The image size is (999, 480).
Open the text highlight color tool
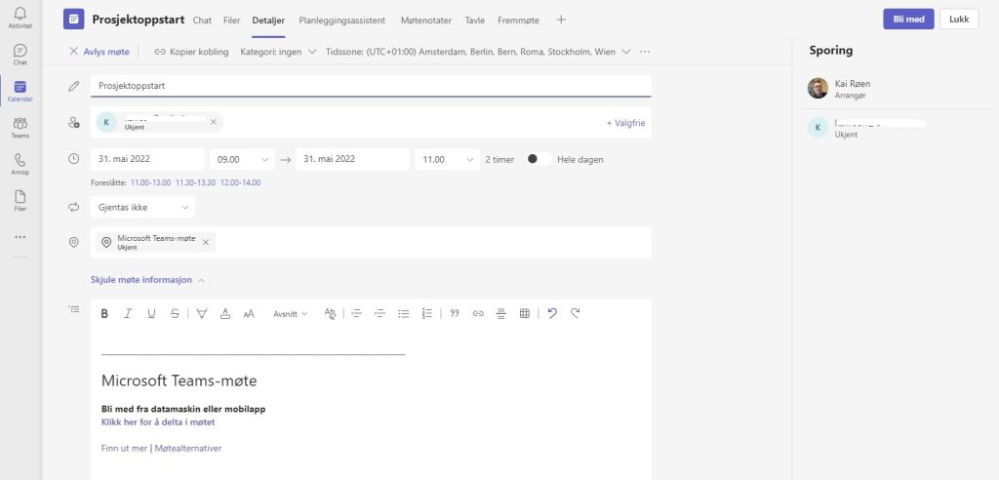pyautogui.click(x=201, y=313)
